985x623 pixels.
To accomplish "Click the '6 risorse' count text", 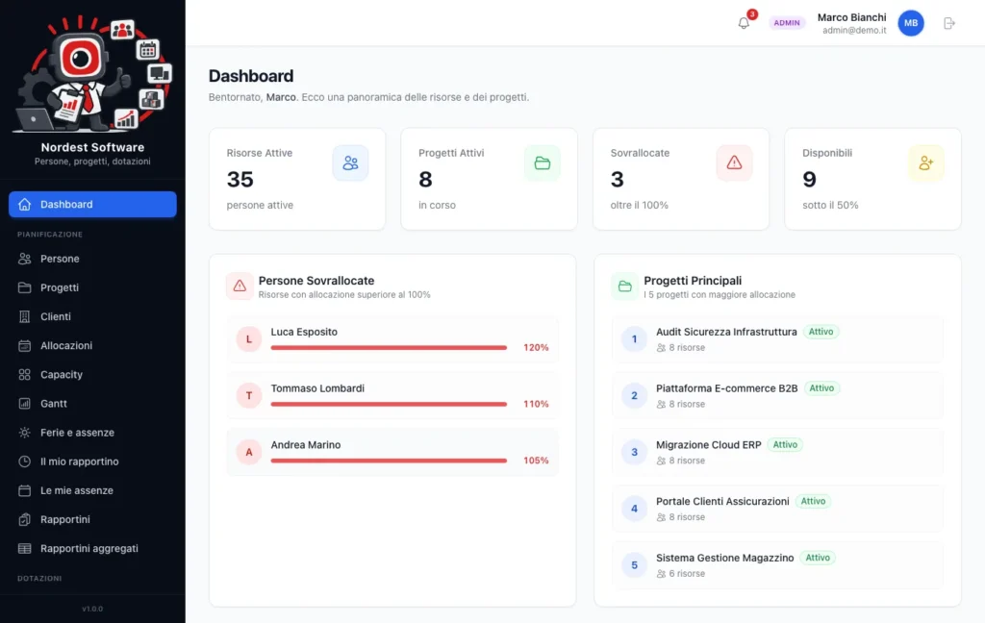I will pos(687,573).
